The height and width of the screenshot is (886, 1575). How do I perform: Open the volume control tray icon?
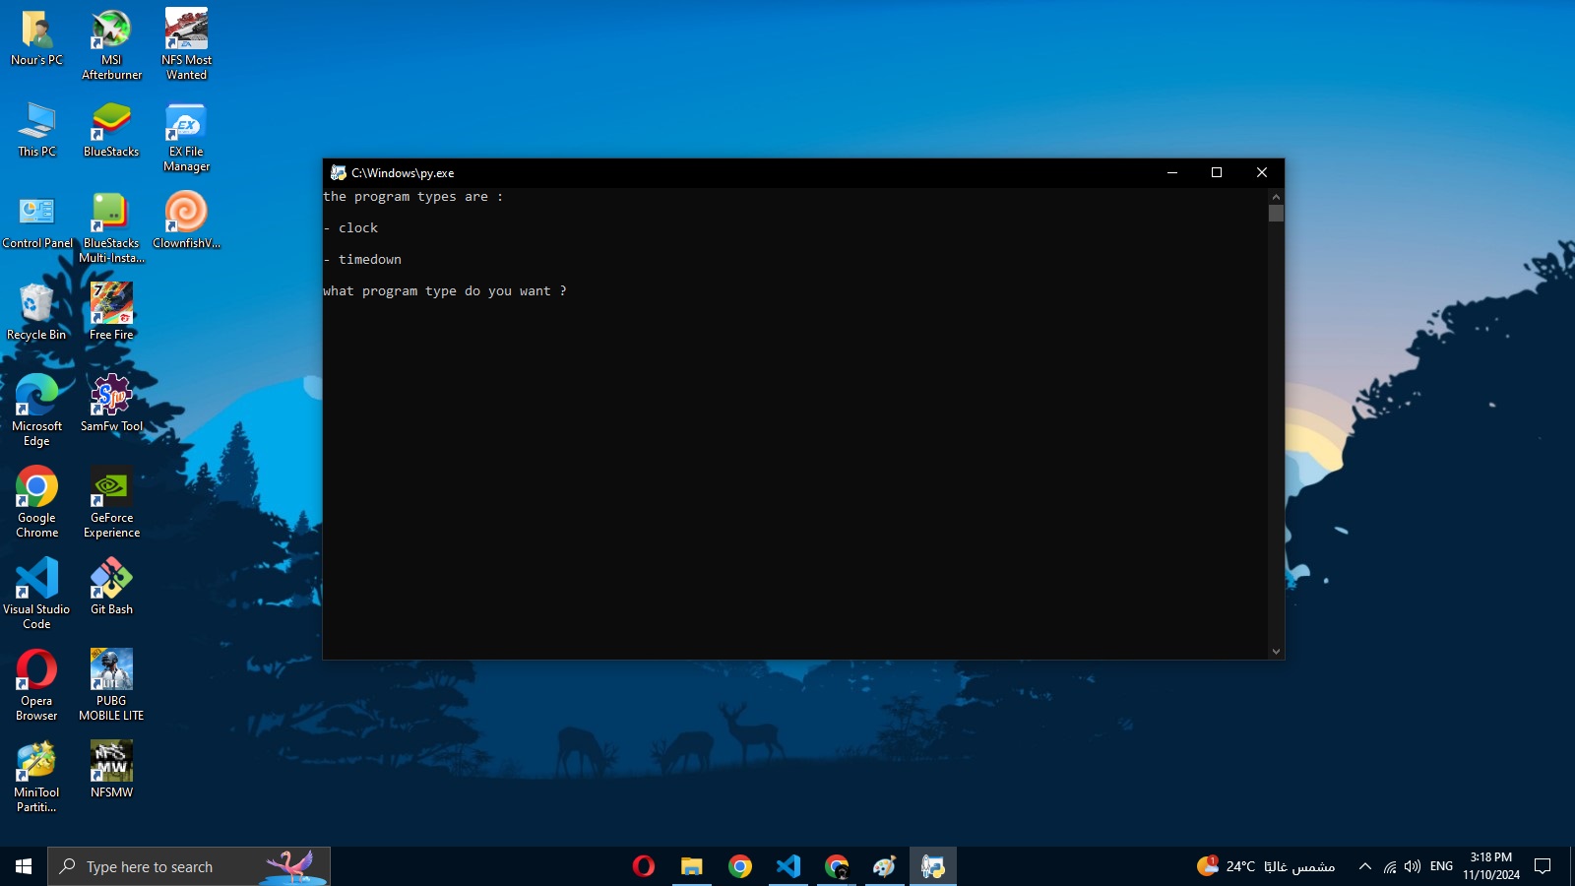pos(1413,866)
